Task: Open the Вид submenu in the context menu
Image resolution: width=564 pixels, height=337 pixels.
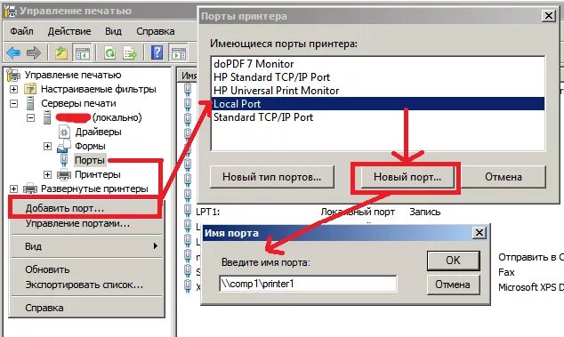Action: 85,246
